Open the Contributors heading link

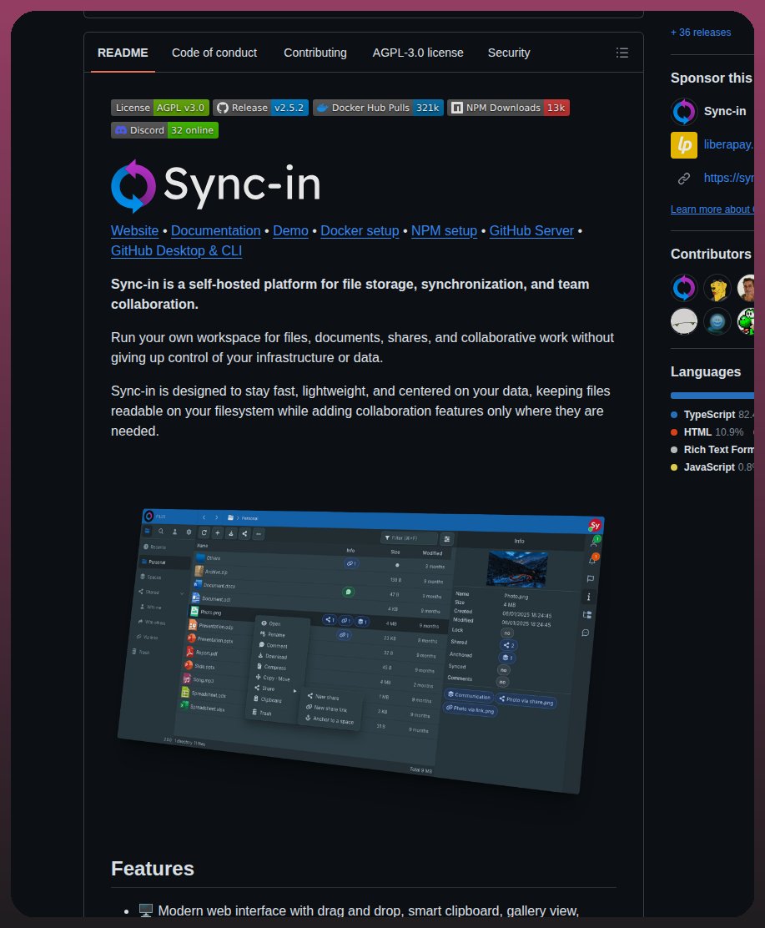[x=711, y=254]
